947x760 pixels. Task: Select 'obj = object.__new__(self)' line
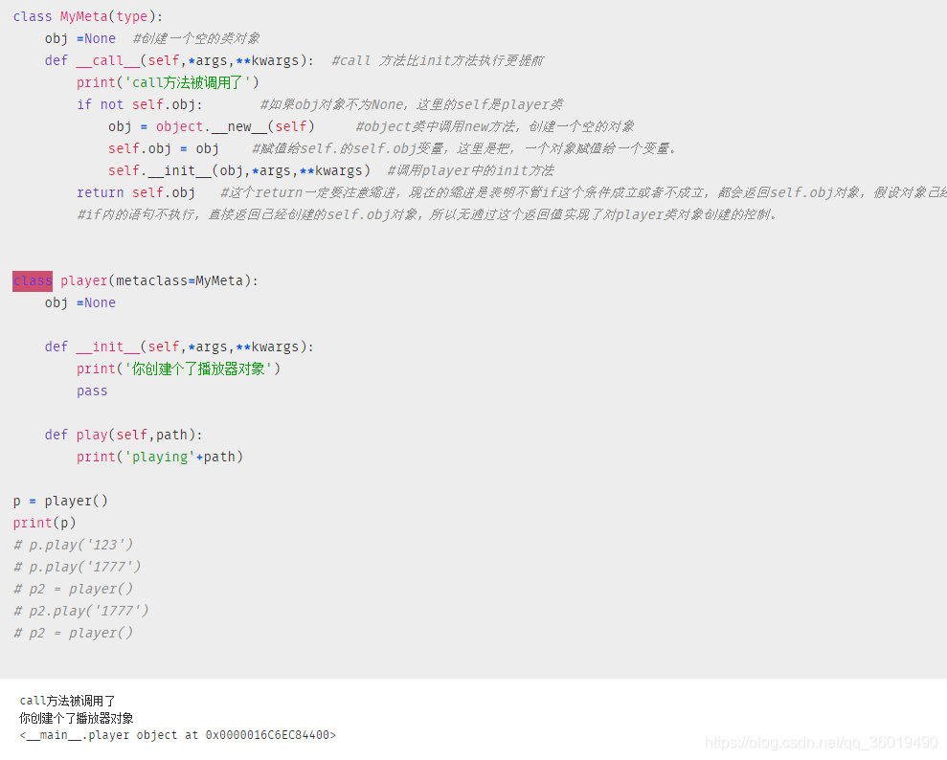pyautogui.click(x=212, y=126)
